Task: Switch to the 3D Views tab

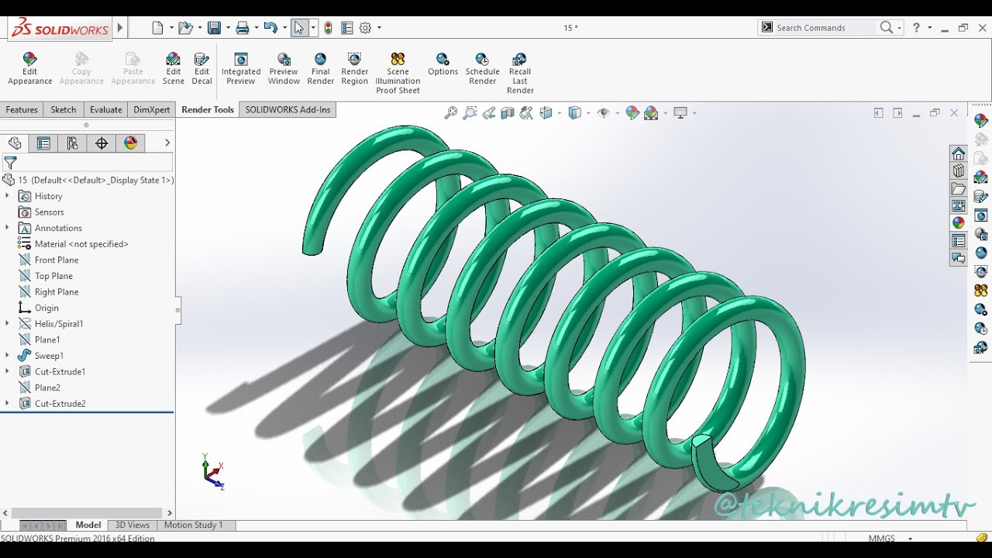Action: tap(133, 525)
